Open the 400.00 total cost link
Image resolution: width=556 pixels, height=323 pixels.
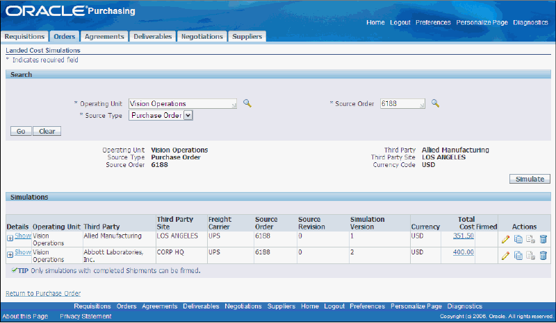pos(463,252)
